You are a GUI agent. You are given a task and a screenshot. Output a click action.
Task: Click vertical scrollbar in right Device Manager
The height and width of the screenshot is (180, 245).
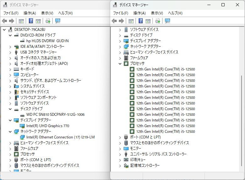coord(242,121)
